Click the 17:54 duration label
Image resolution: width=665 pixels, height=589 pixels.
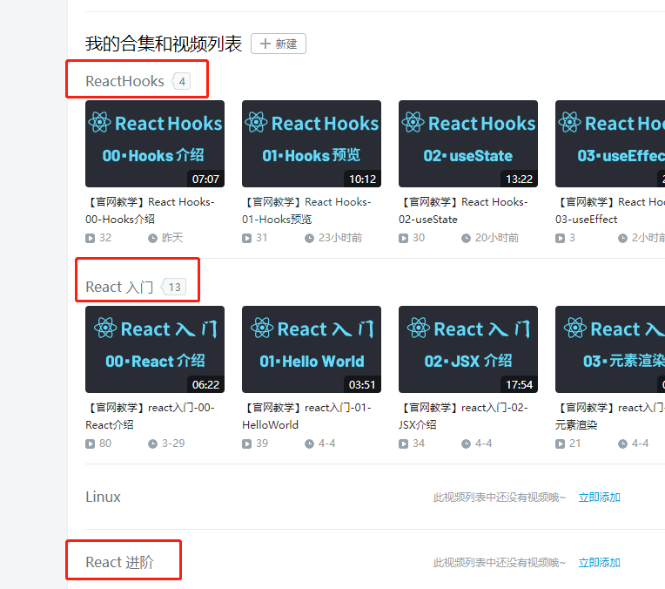tap(519, 385)
